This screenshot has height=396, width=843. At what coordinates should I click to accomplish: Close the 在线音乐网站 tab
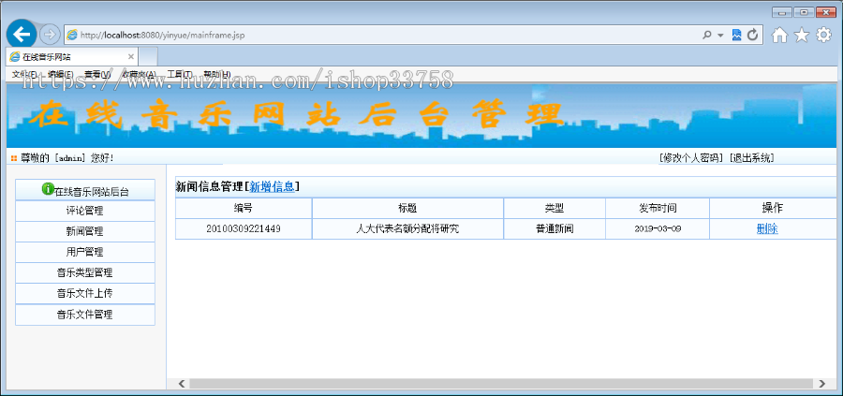[x=130, y=57]
